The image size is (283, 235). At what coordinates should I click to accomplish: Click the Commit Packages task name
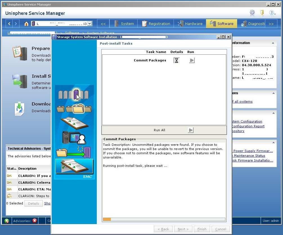[150, 61]
